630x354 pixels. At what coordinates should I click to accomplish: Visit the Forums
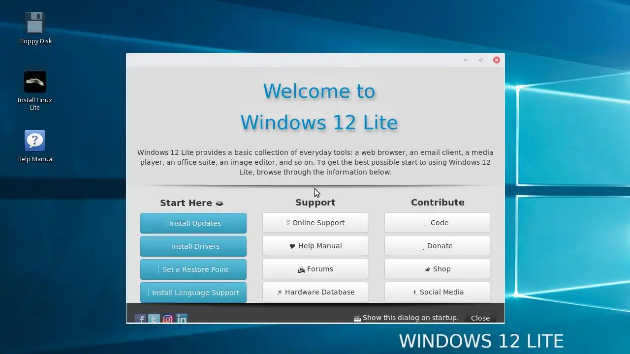click(315, 269)
